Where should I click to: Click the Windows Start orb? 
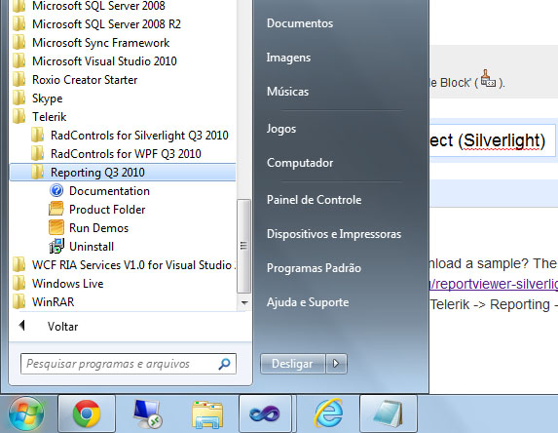pyautogui.click(x=26, y=413)
